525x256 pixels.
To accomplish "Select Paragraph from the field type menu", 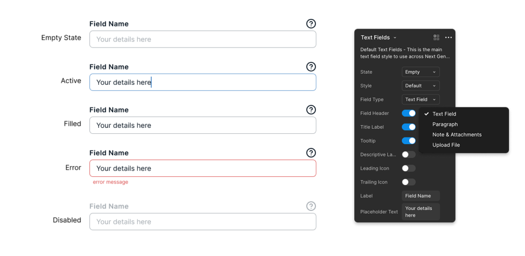I will pyautogui.click(x=445, y=124).
